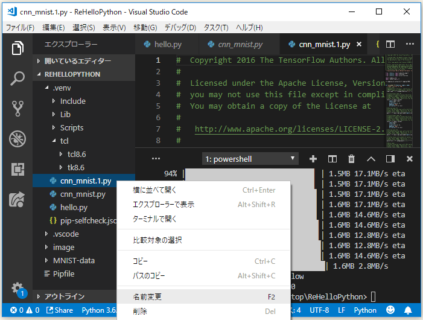
Task: Click the errors and warnings status indicator
Action: [x=25, y=310]
